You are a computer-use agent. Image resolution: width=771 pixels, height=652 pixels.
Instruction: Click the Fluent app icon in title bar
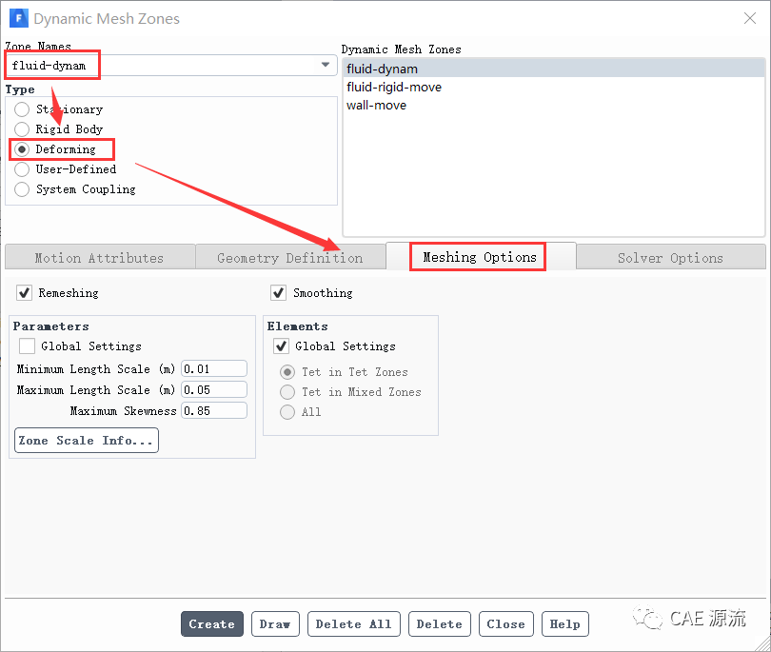[x=18, y=18]
